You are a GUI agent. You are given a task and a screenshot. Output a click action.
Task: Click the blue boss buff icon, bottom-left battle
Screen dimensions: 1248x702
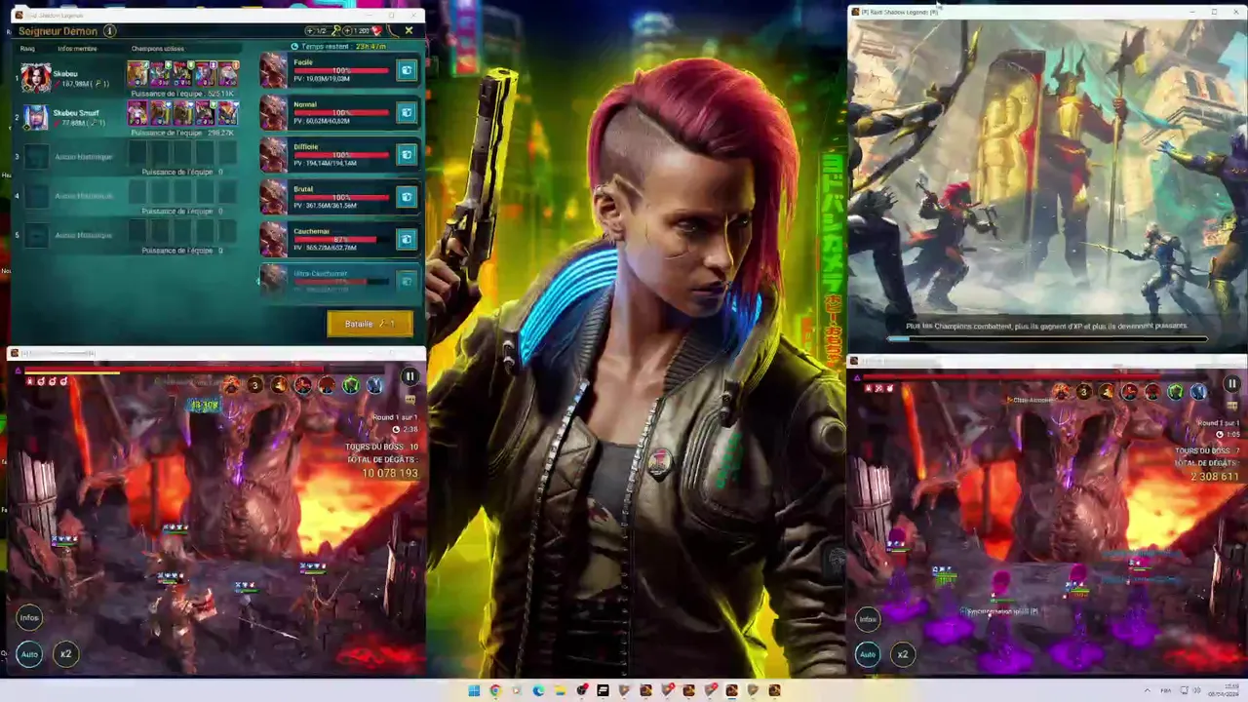pos(374,386)
